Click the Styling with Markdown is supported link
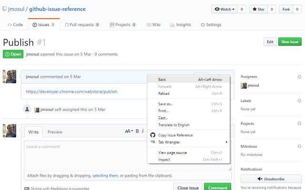The height and width of the screenshot is (190, 305). click(x=57, y=188)
